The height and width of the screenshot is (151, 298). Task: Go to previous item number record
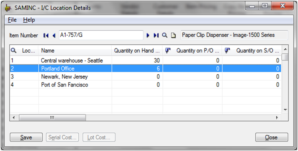click(54, 35)
